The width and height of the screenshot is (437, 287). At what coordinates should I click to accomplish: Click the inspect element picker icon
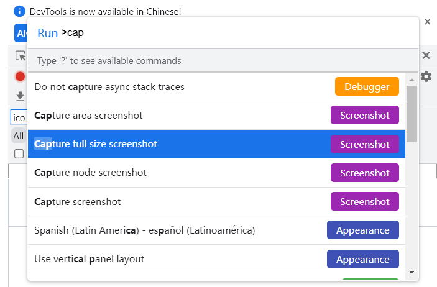[21, 56]
